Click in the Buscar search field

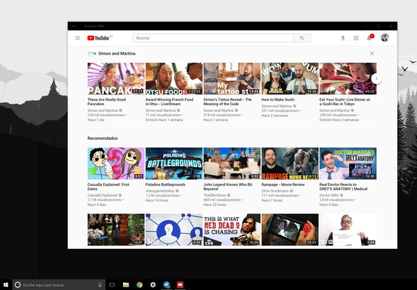coord(213,38)
